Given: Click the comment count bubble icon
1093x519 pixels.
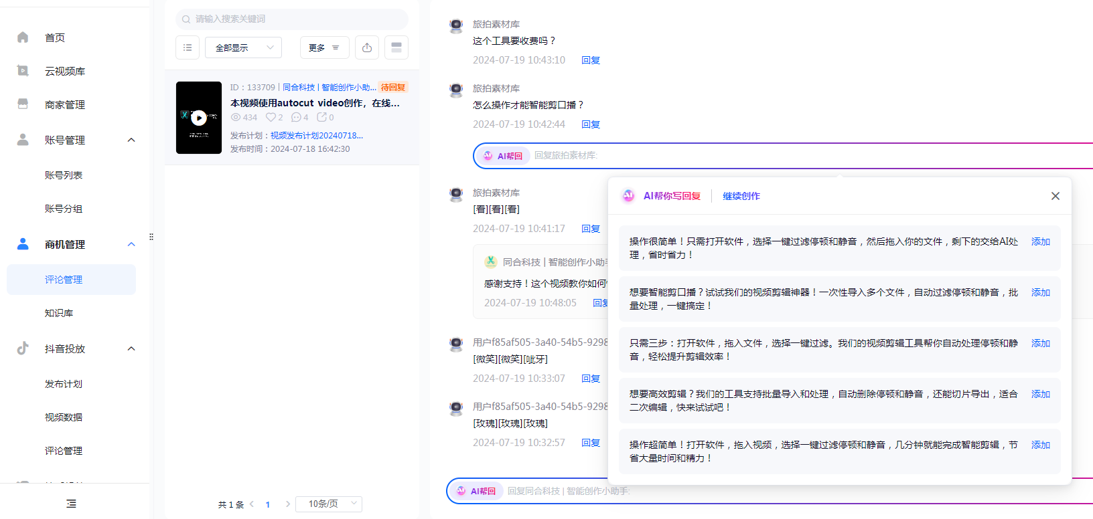Looking at the screenshot, I should click(x=296, y=117).
